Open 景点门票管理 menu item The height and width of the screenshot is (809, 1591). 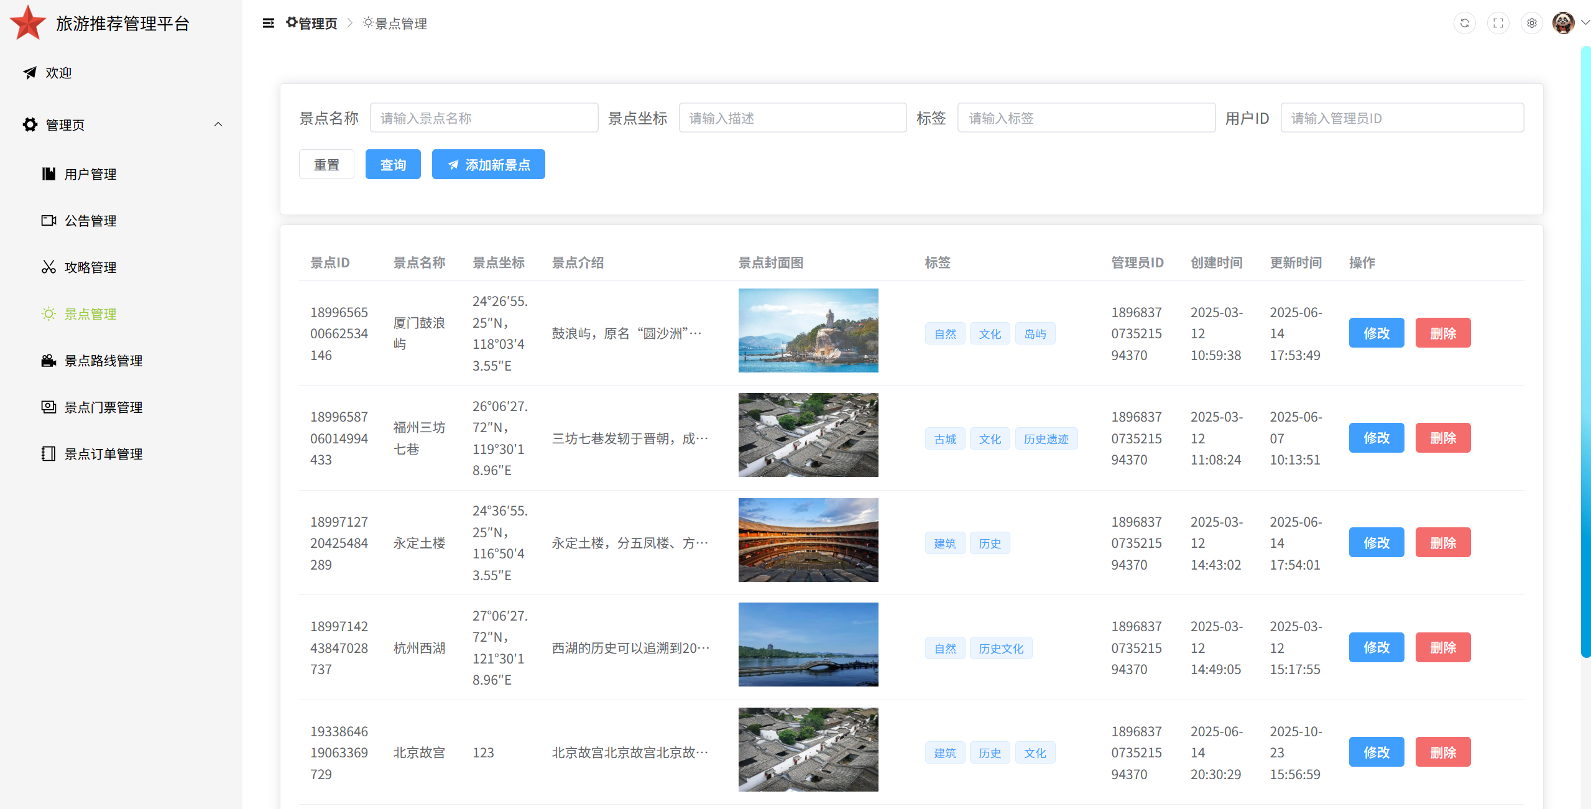[x=103, y=407]
